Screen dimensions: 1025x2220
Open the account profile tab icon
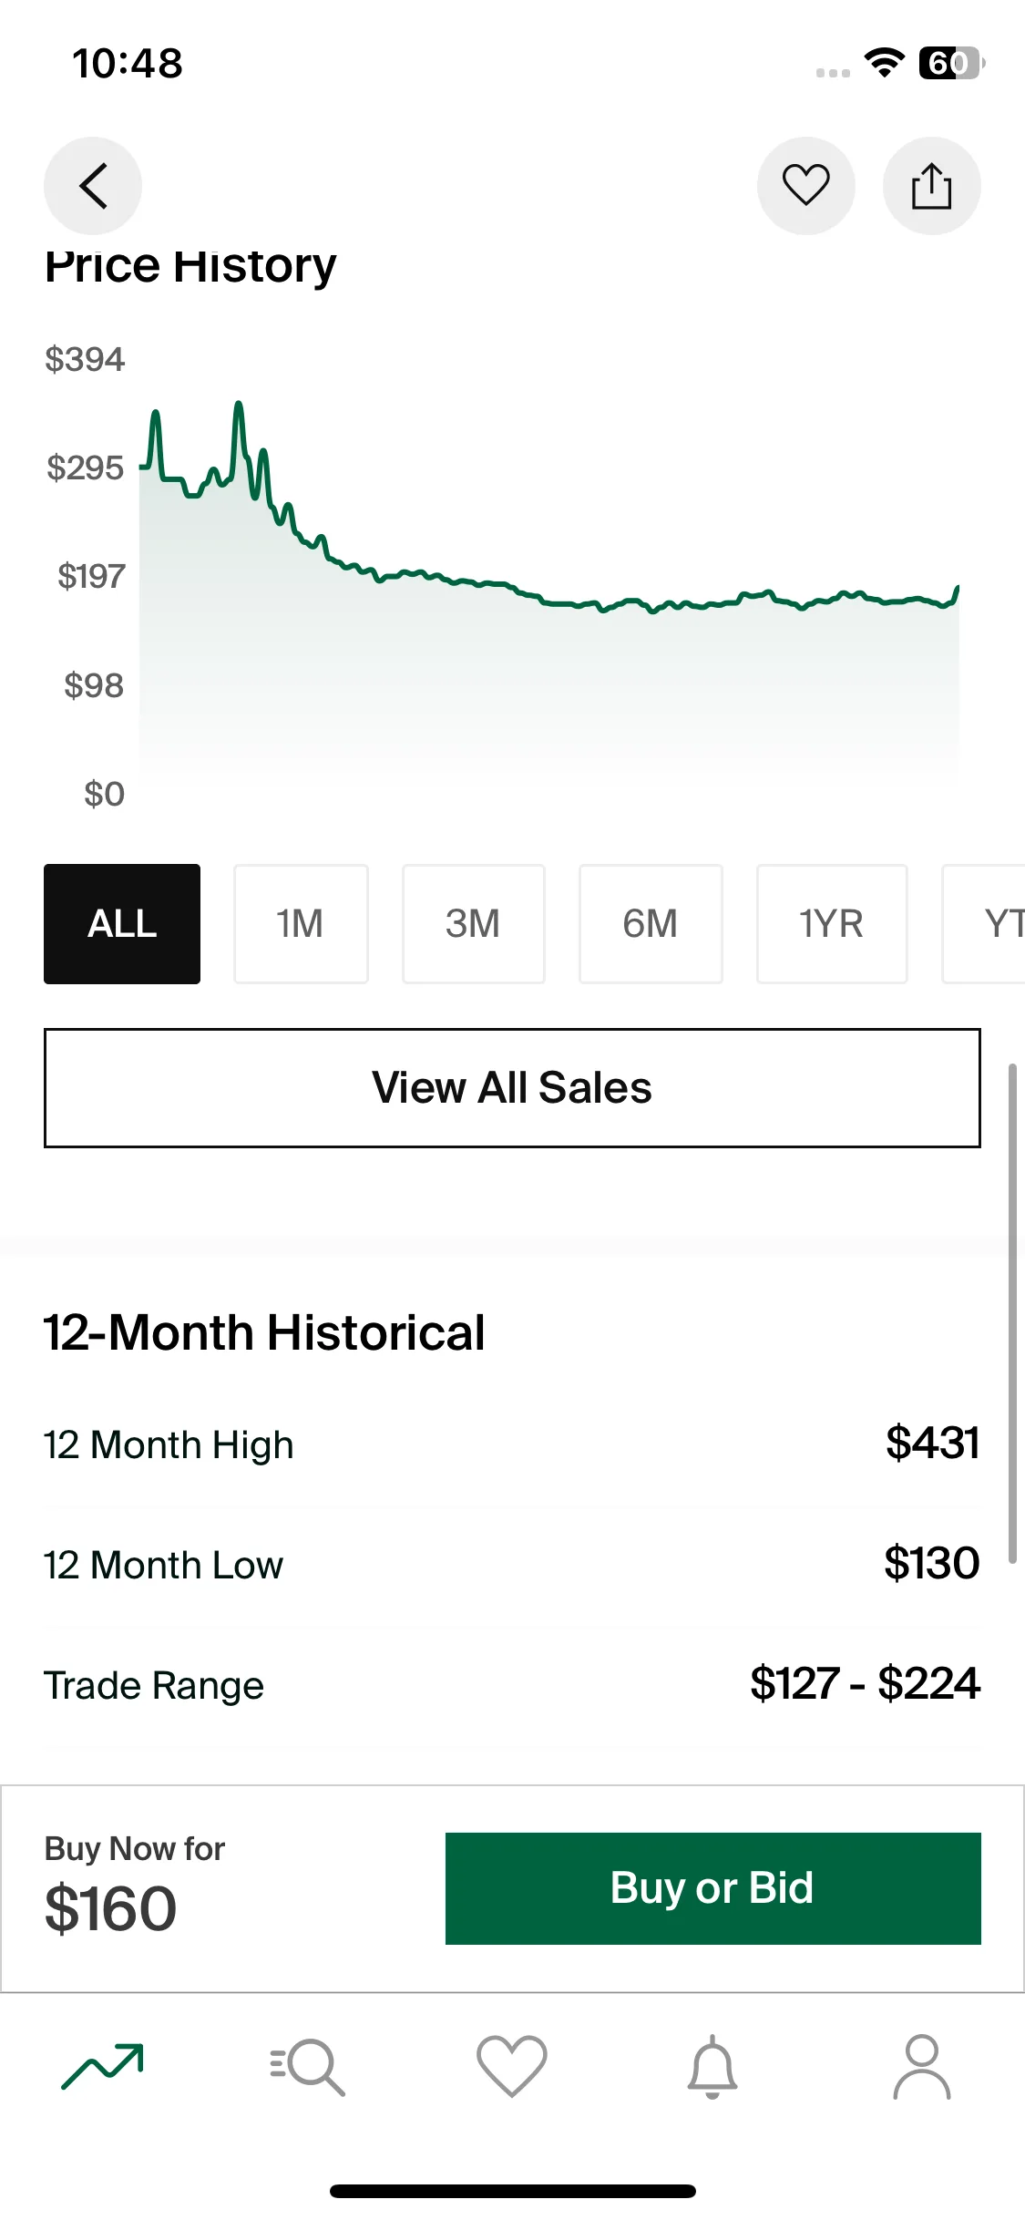[x=922, y=2066]
